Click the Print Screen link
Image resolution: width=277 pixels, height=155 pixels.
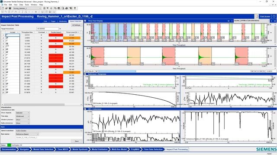click(x=265, y=16)
